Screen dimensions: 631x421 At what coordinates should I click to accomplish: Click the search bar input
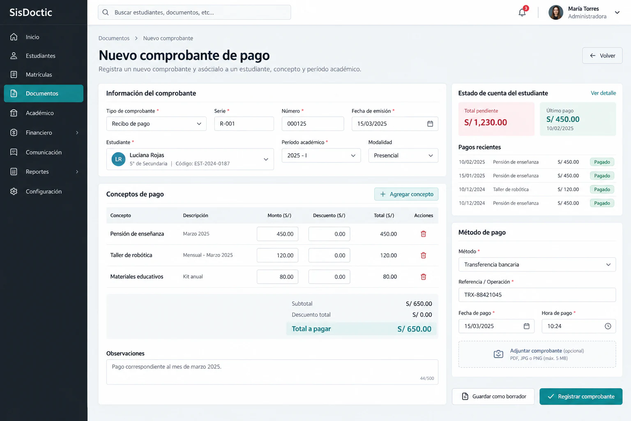(x=194, y=12)
